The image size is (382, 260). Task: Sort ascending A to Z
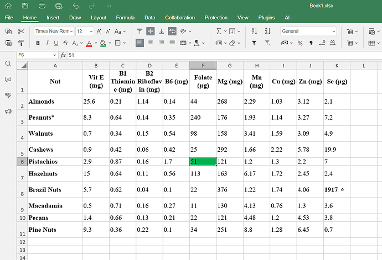point(254,31)
